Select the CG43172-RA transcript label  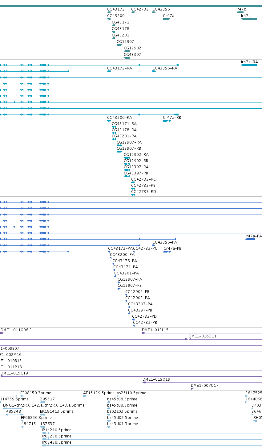pyautogui.click(x=119, y=68)
